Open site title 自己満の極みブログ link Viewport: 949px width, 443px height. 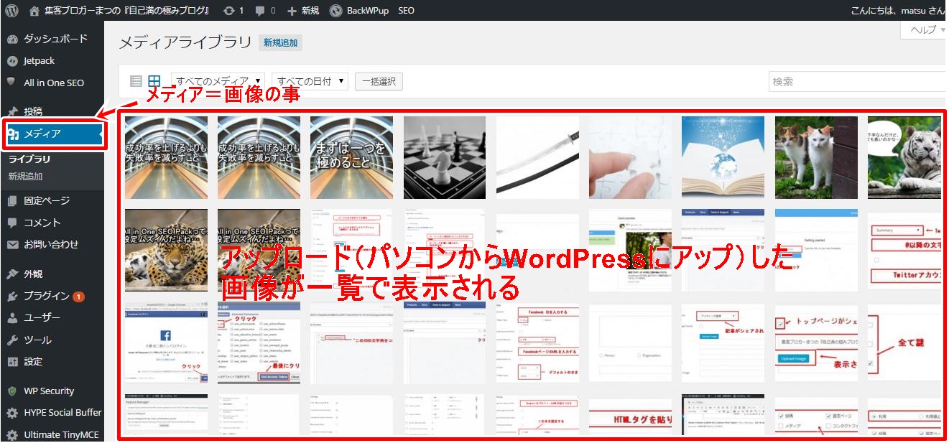119,11
